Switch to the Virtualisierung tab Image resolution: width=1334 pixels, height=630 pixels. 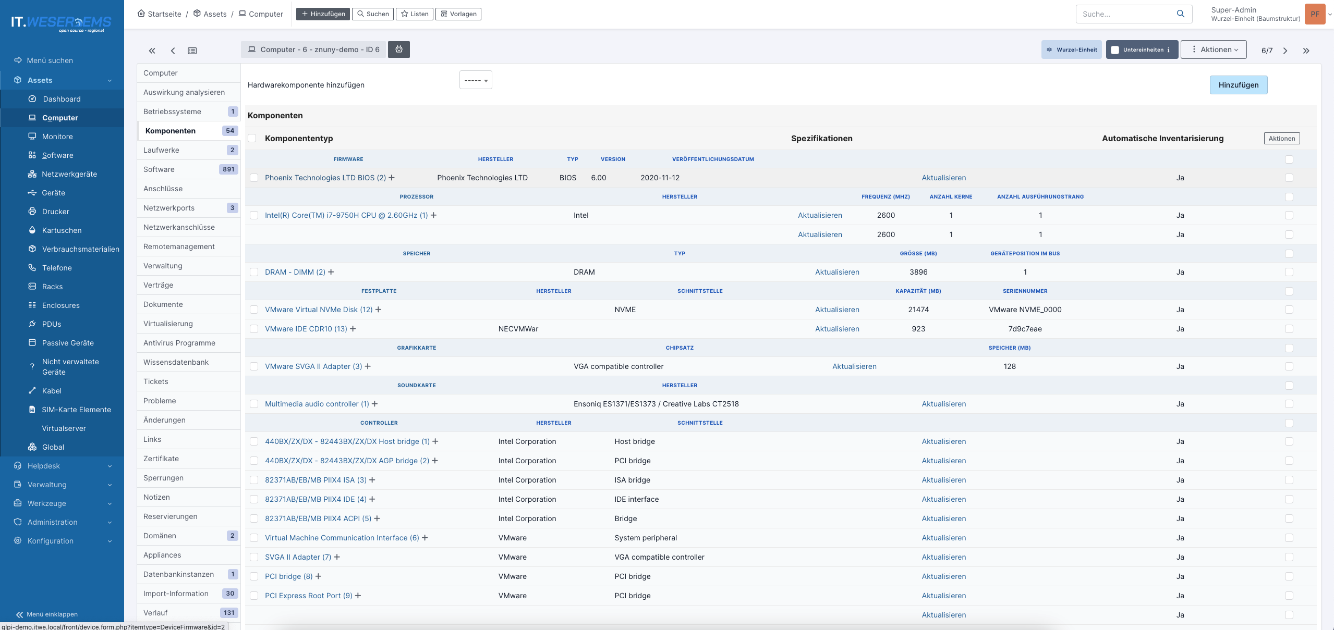[189, 324]
